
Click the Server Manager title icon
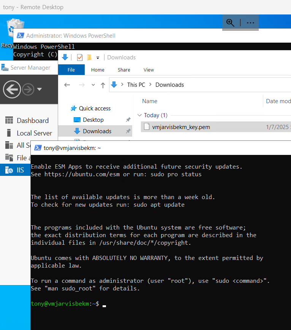[5, 67]
